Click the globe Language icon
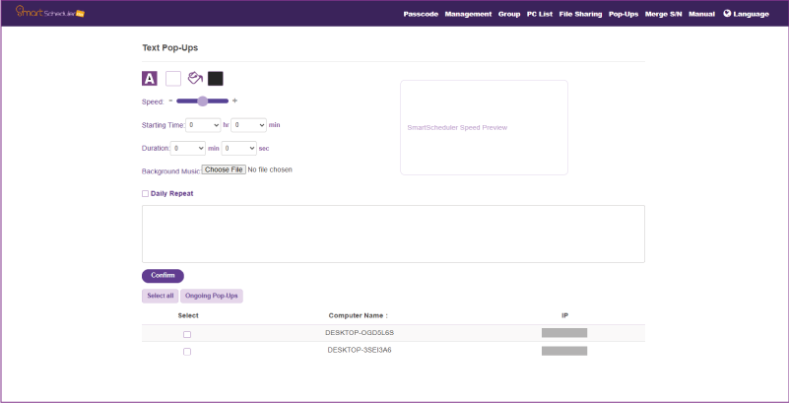 727,14
